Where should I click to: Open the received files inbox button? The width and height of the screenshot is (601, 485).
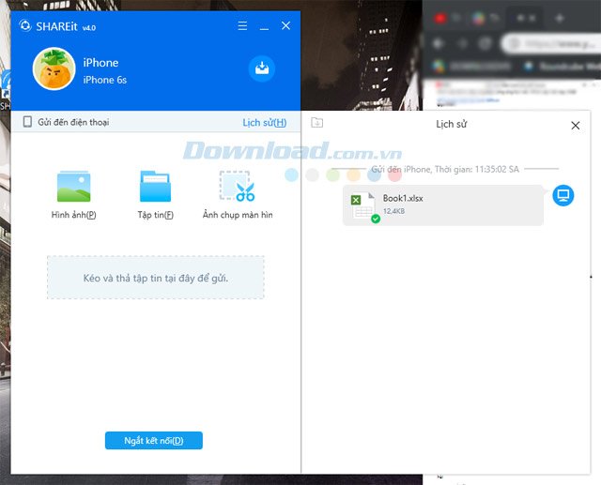click(262, 68)
